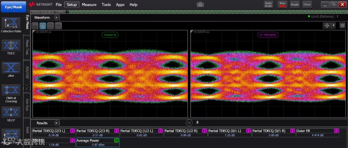
Task: Click the pan/move crosshair tool icon
Action: tap(327, 25)
